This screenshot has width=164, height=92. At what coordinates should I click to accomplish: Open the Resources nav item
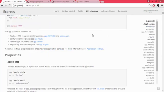coord(122,11)
